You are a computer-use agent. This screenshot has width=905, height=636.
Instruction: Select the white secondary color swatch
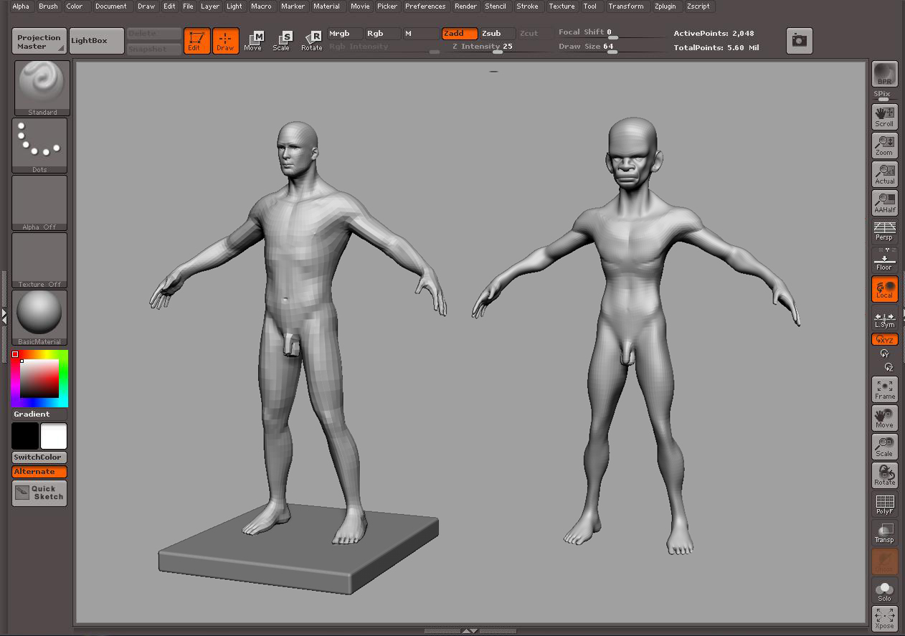click(x=54, y=436)
